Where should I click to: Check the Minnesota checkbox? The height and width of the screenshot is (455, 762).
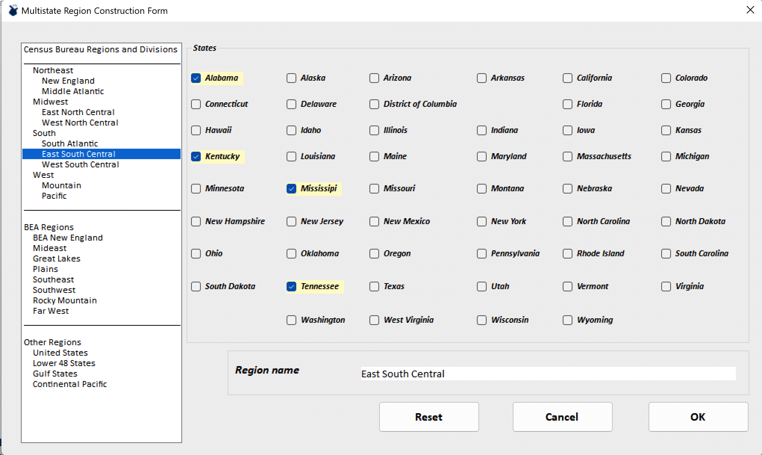pyautogui.click(x=196, y=189)
